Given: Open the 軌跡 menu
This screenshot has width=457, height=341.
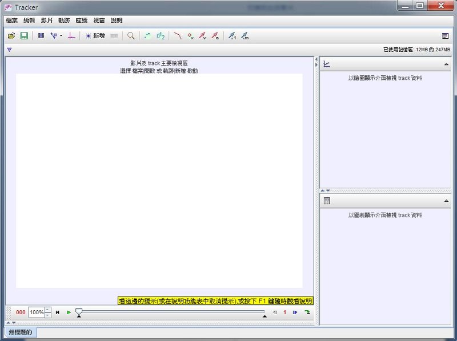Looking at the screenshot, I should pos(64,21).
